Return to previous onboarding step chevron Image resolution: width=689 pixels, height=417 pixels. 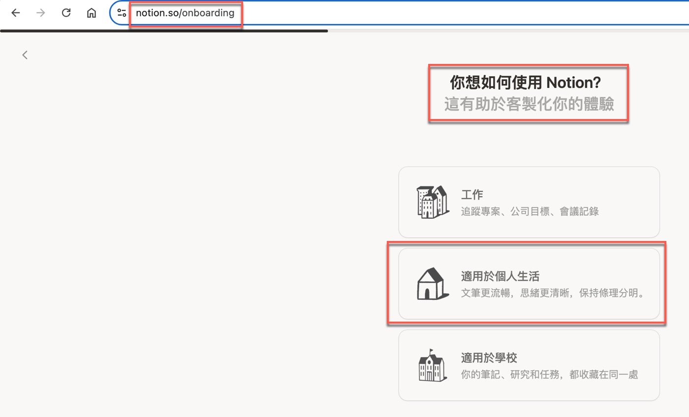25,55
